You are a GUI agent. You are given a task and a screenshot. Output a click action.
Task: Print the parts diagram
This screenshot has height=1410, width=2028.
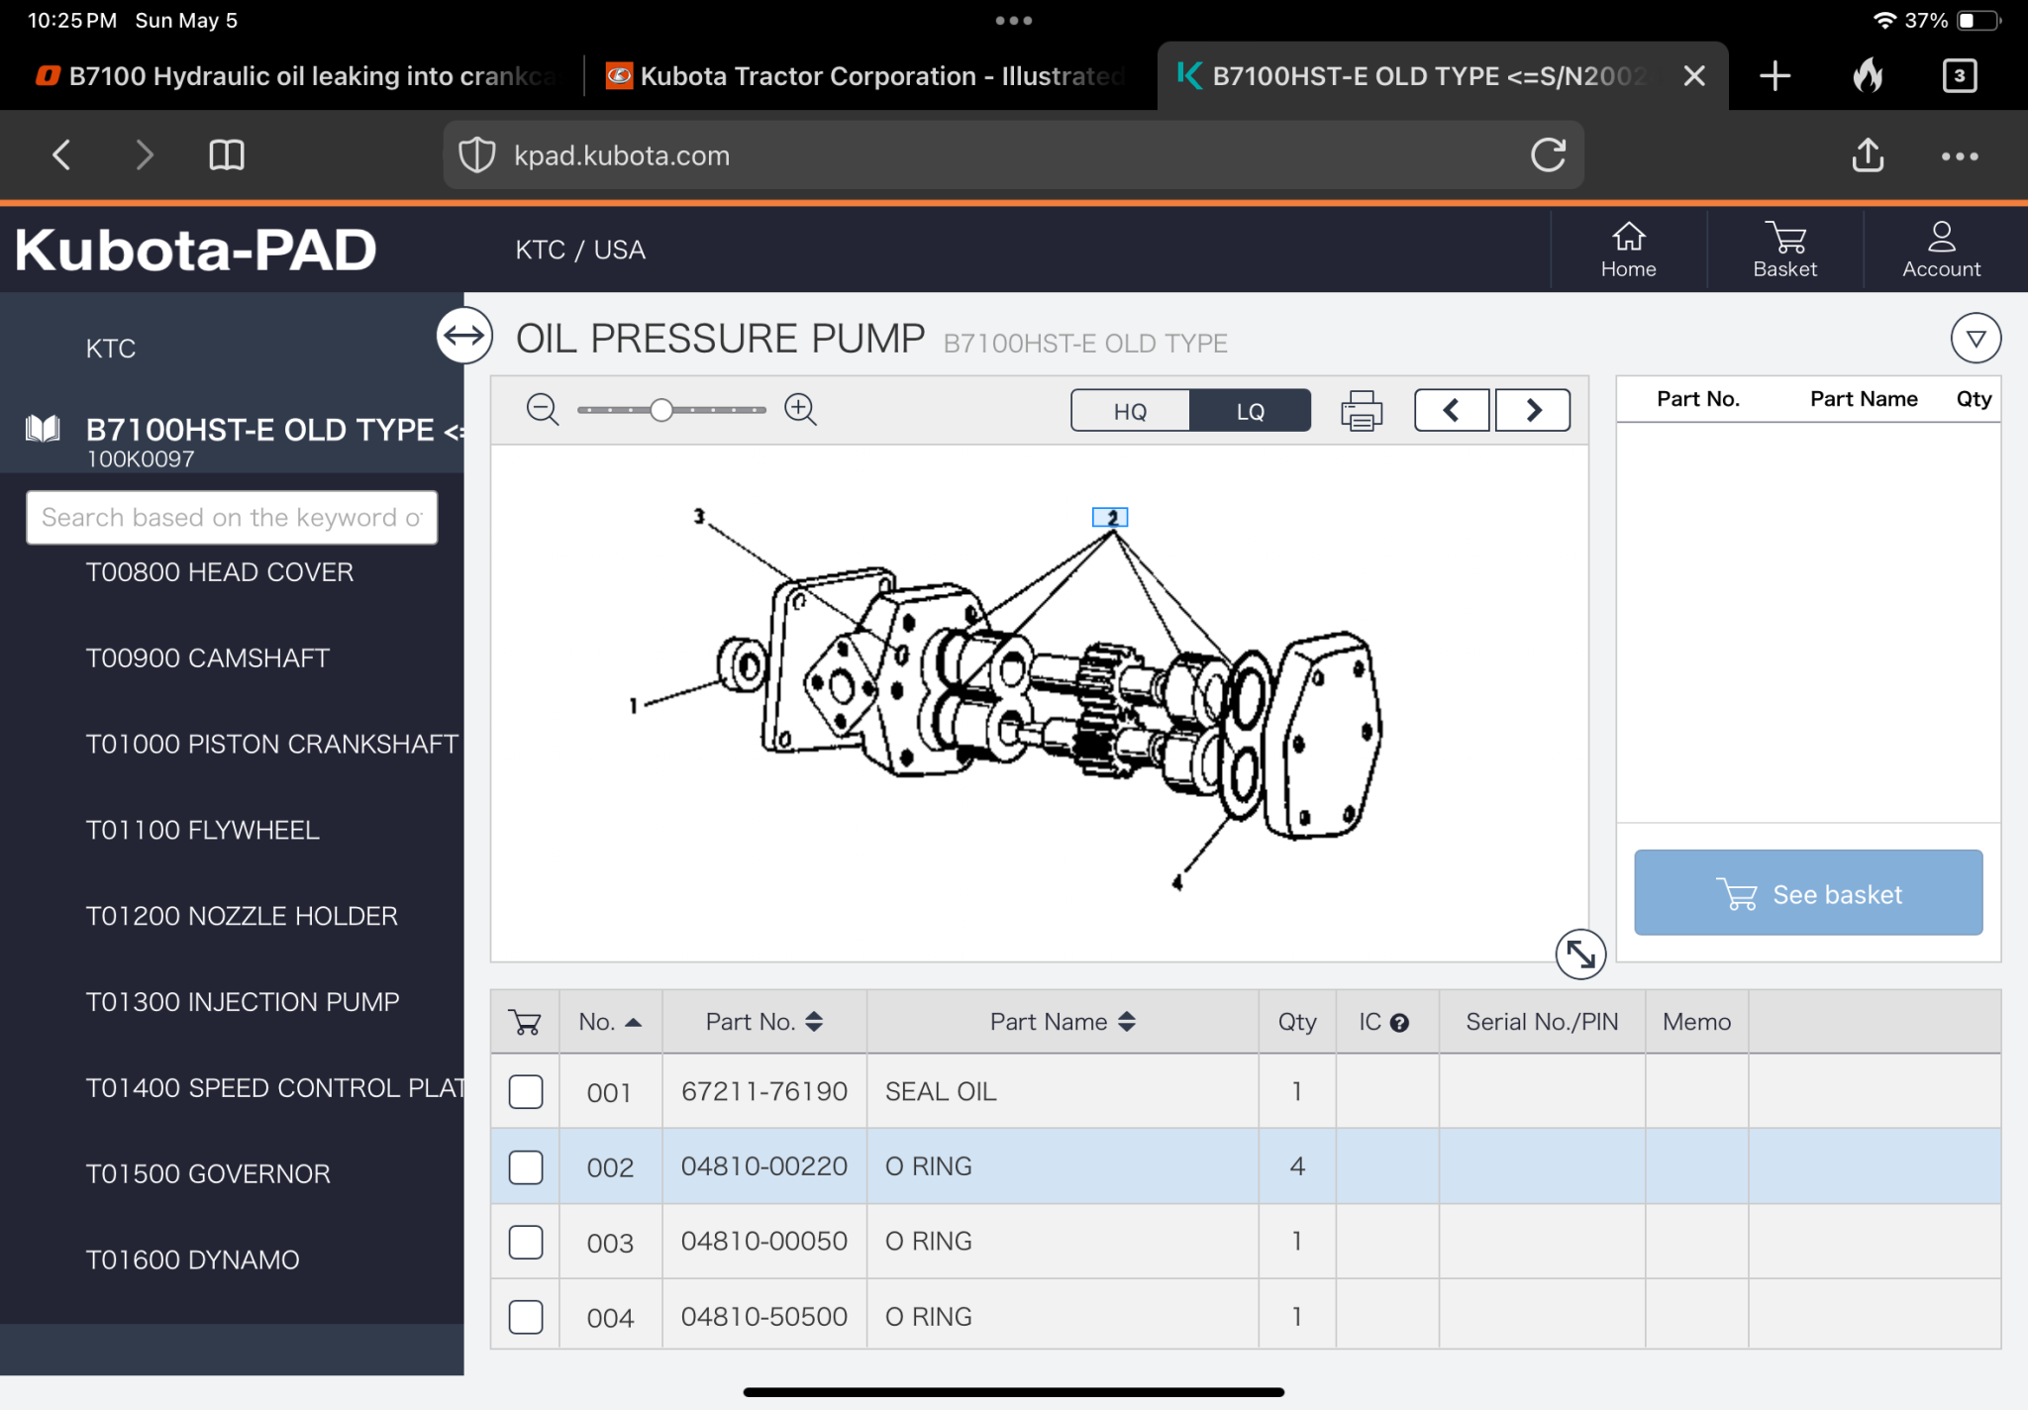click(x=1362, y=410)
